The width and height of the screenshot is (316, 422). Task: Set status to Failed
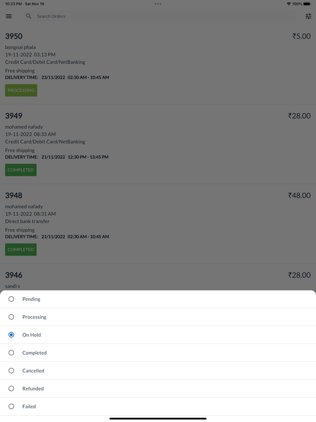point(158,407)
